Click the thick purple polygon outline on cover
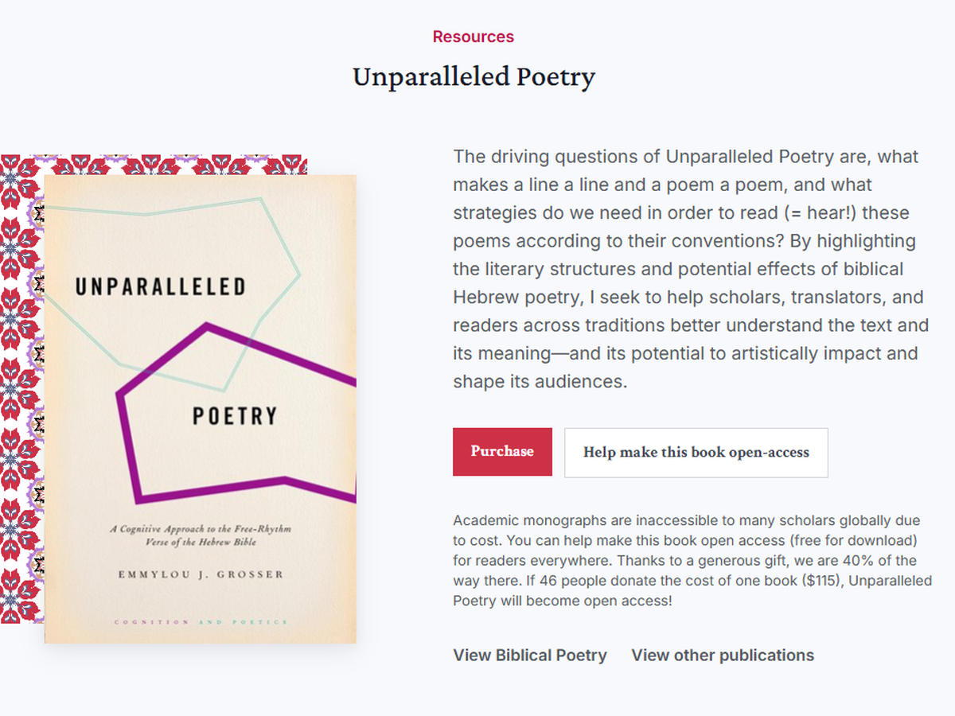Viewport: 955px width, 716px height. (127, 446)
